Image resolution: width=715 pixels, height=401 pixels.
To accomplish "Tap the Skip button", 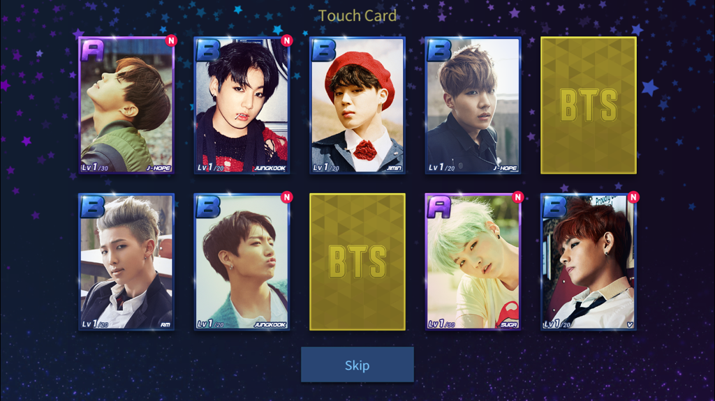I will [357, 365].
